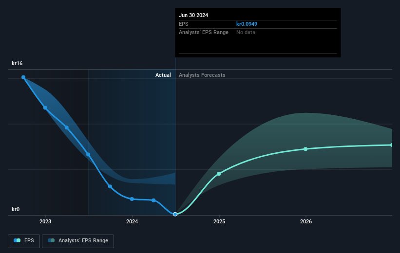This screenshot has width=400, height=253.
Task: Click the 2023 x-axis label
Action: coord(45,221)
